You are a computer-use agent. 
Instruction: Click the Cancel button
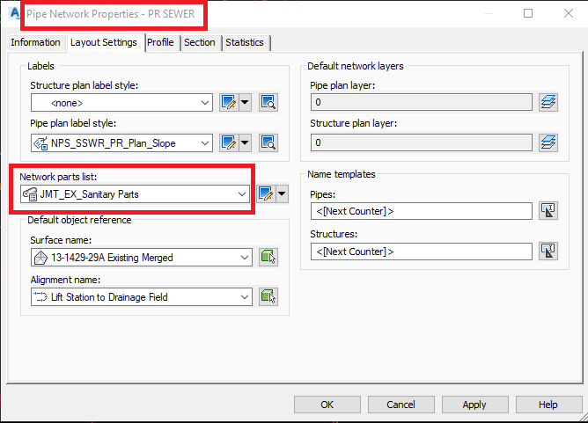(x=401, y=405)
